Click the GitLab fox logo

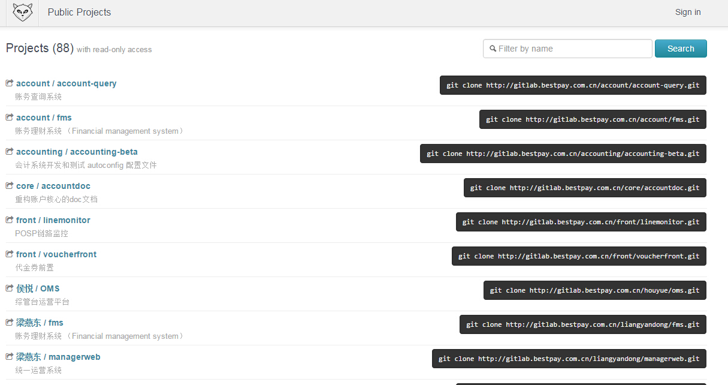coord(23,12)
